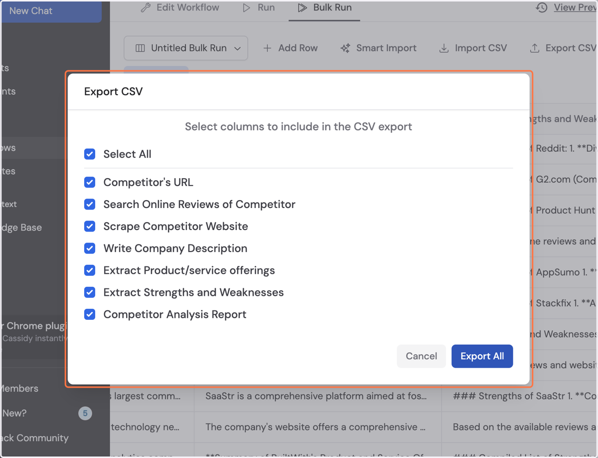Open Members in the sidebar

19,388
